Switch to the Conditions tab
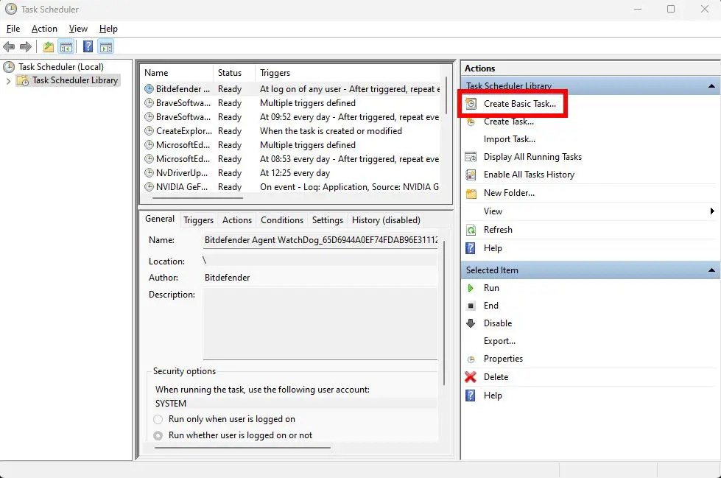Image resolution: width=721 pixels, height=478 pixels. pyautogui.click(x=281, y=219)
